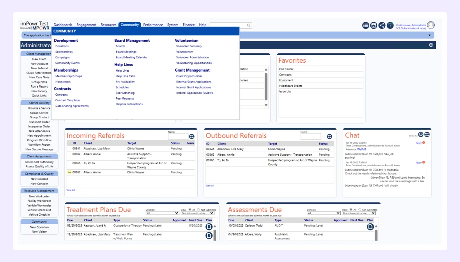The width and height of the screenshot is (460, 262).
Task: Click scrollbar down arrow beside Favorites panel
Action: pyautogui.click(x=266, y=105)
